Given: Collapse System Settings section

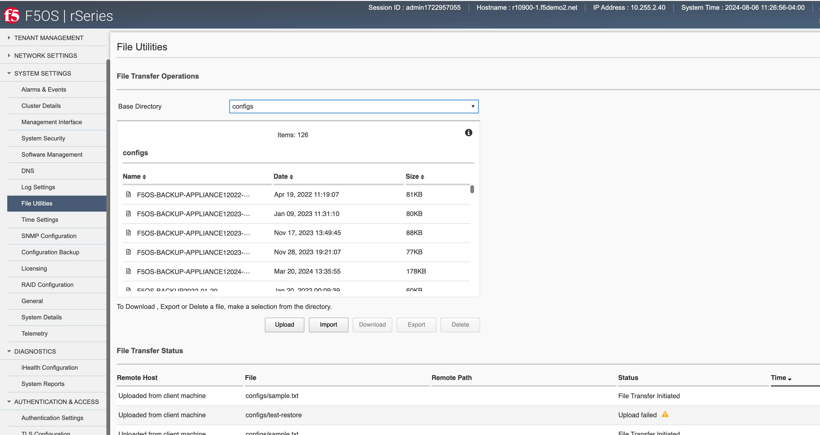Looking at the screenshot, I should pos(9,73).
